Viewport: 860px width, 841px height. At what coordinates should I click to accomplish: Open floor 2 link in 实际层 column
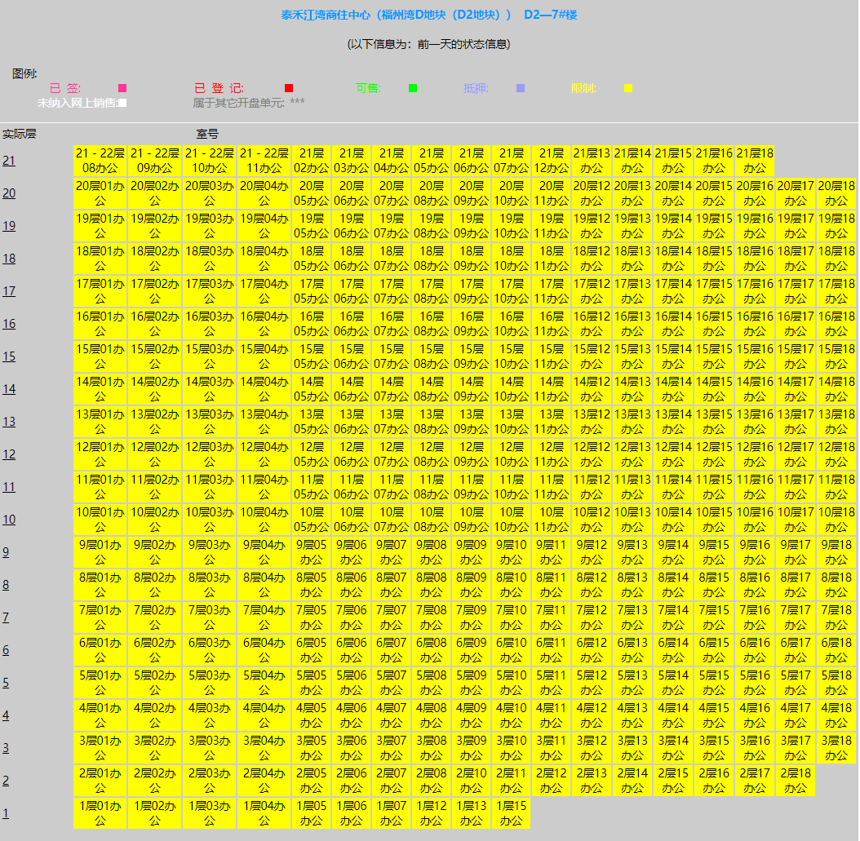[x=6, y=781]
